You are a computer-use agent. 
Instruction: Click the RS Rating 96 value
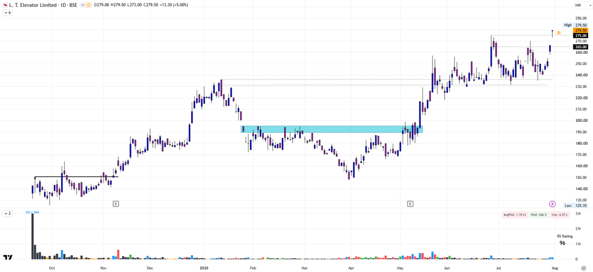pyautogui.click(x=562, y=243)
